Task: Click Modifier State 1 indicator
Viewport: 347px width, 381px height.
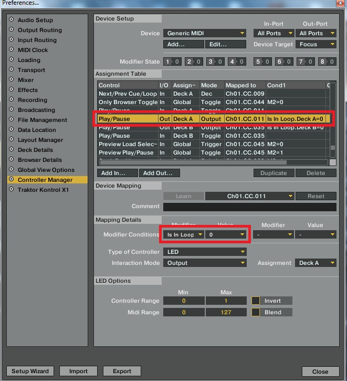Action: click(x=172, y=61)
